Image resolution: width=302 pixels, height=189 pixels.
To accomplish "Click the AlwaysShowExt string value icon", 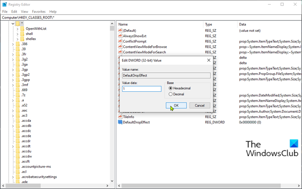I will coord(120,36).
